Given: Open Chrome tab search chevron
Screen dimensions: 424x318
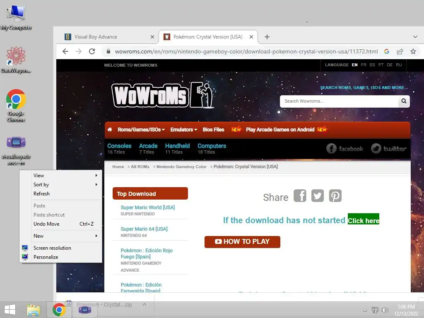Looking at the screenshot, I should [415, 37].
